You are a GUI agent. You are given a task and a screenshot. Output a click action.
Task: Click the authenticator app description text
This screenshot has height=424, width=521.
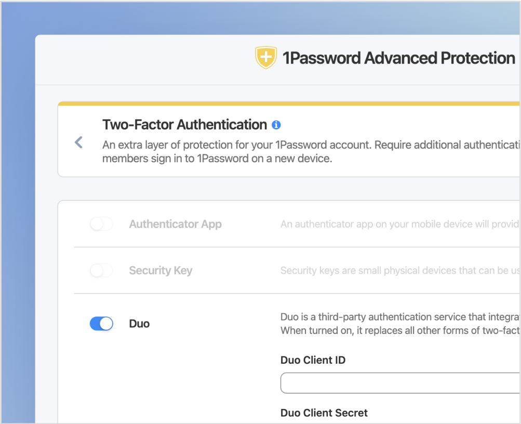pyautogui.click(x=399, y=224)
